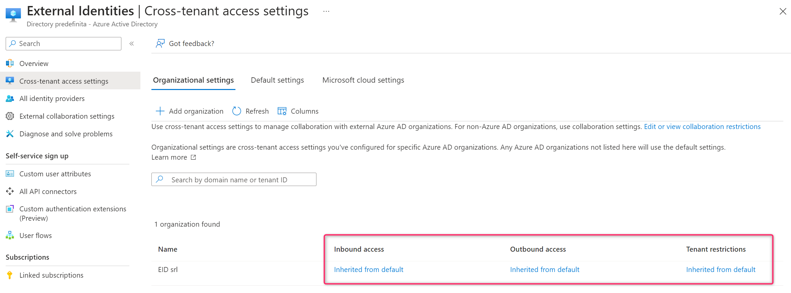The width and height of the screenshot is (791, 293).
Task: Open All identity providers
Action: [52, 99]
